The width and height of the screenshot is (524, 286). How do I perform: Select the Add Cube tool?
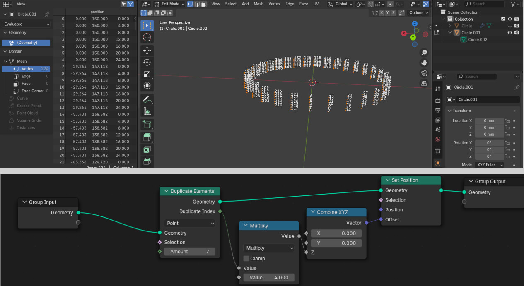tap(147, 124)
